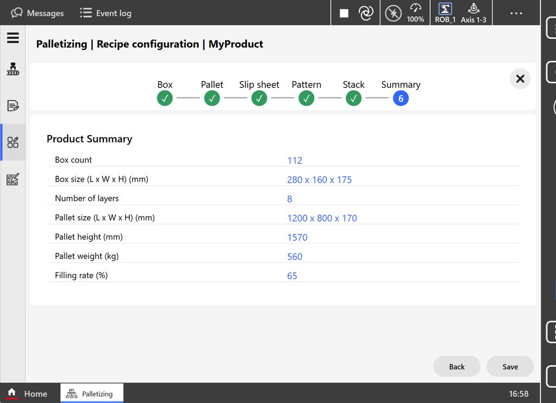
Task: Open the palletizing station sidebar icon
Action: tap(13, 69)
